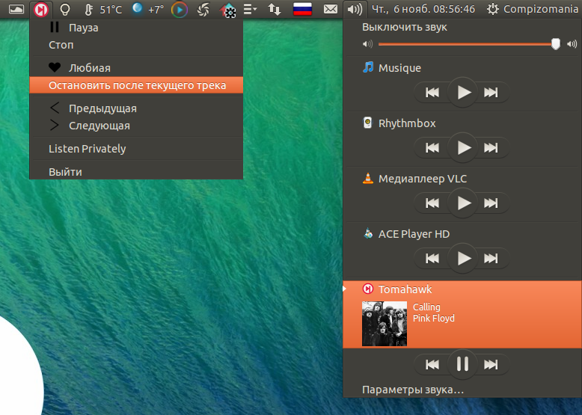Open the house-with-gear indicator in the panel
The image size is (582, 415).
[x=229, y=10]
